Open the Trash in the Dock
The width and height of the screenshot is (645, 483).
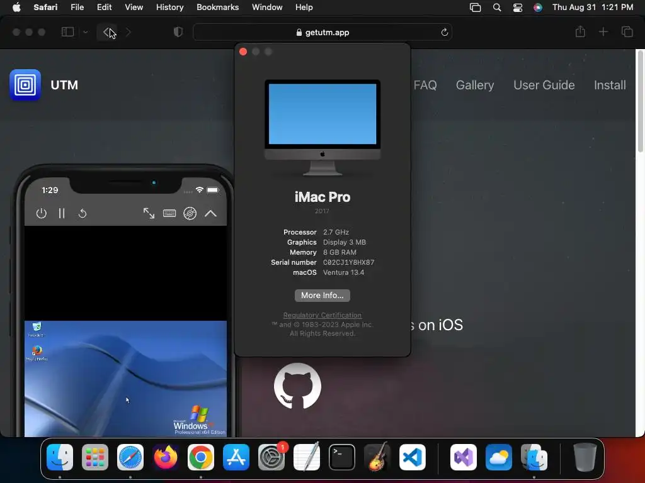click(x=585, y=457)
